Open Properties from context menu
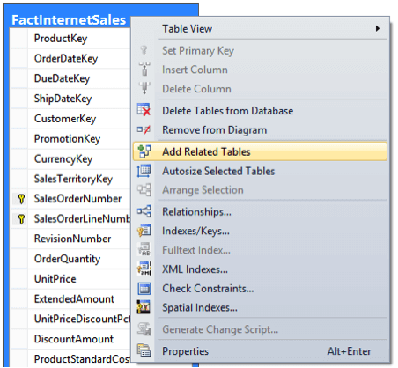The width and height of the screenshot is (398, 368). [260, 351]
